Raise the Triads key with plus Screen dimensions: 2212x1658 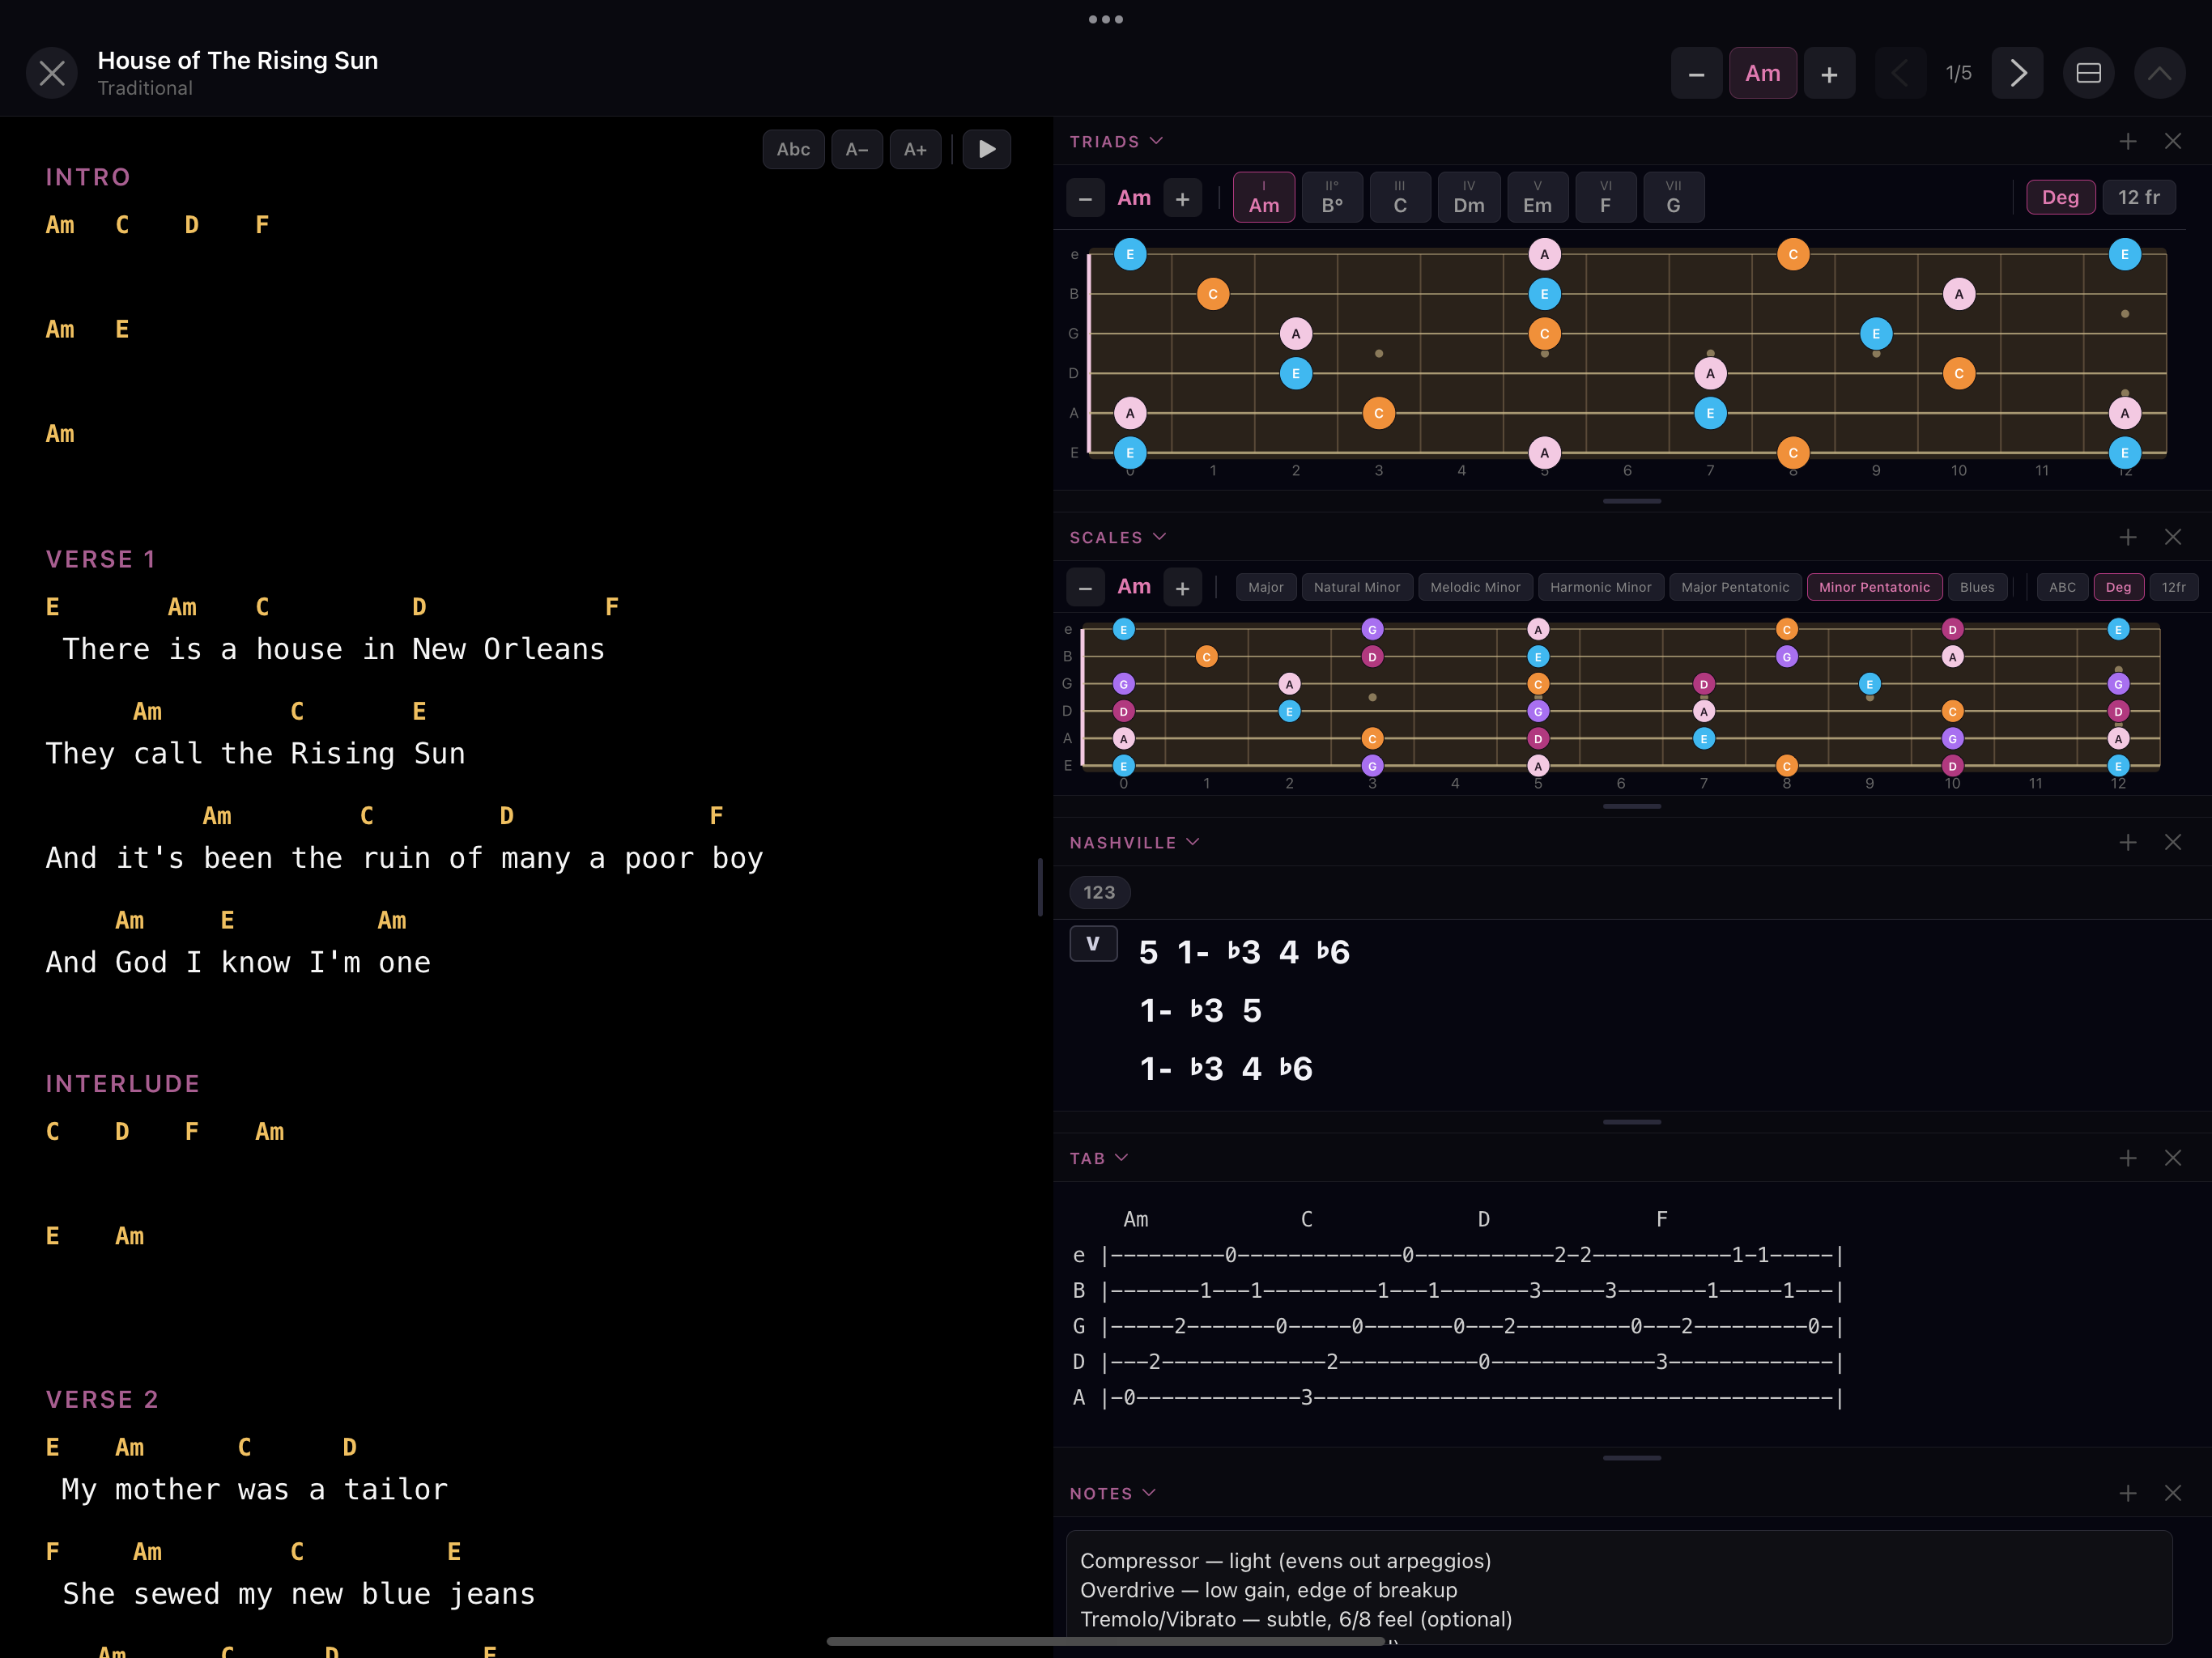pos(1182,198)
